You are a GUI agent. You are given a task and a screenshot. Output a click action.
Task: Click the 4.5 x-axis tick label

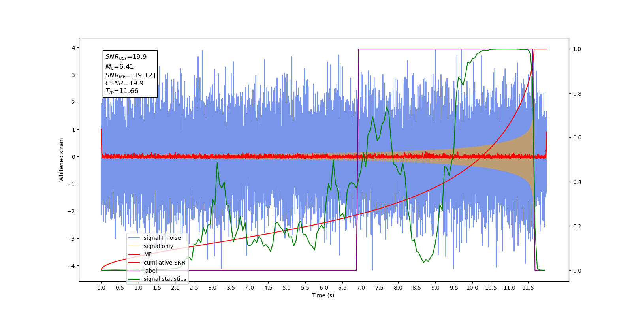pyautogui.click(x=268, y=288)
